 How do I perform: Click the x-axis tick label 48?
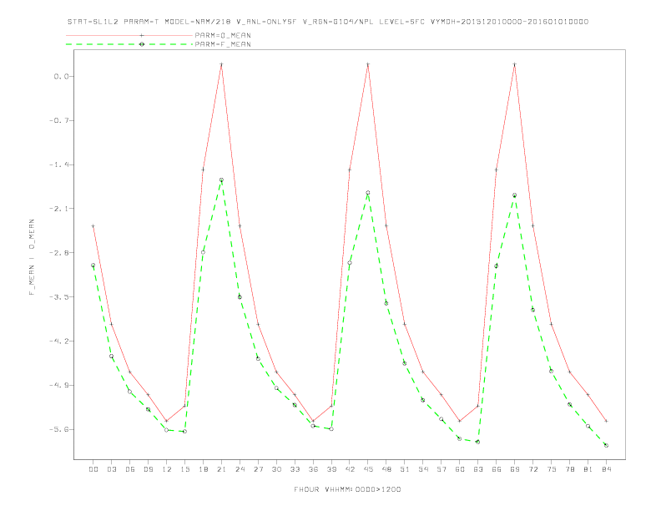click(x=386, y=469)
